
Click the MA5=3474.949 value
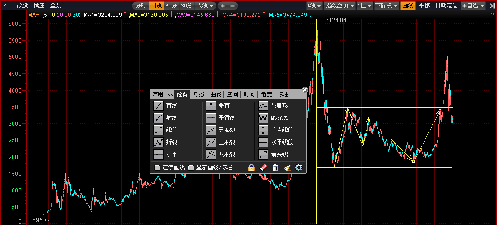[288, 15]
